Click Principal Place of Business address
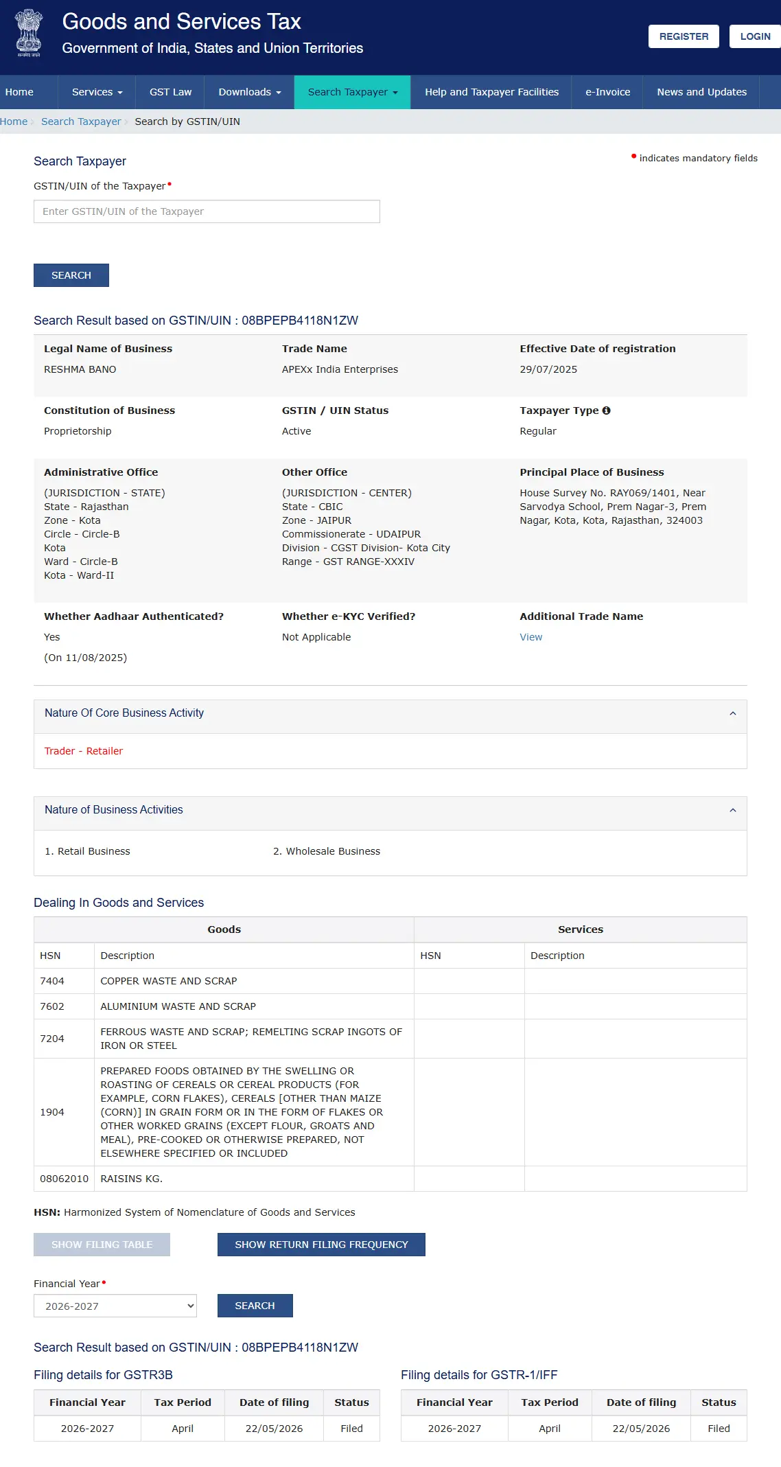781x1467 pixels. [613, 507]
